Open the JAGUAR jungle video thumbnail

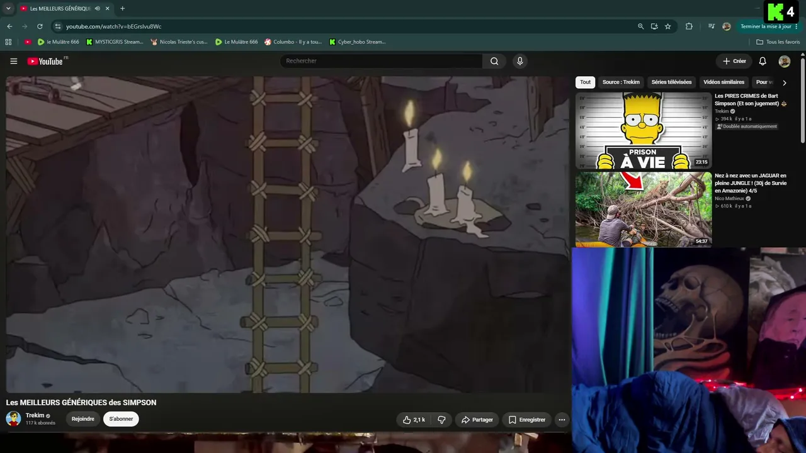tap(644, 210)
